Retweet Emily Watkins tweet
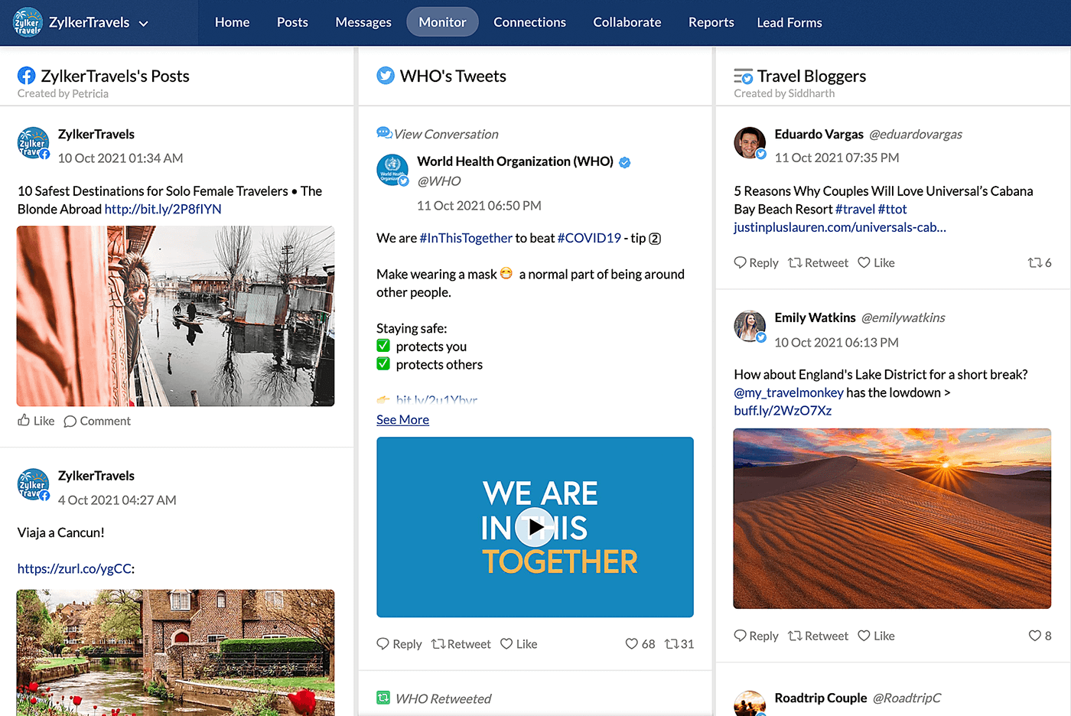This screenshot has width=1071, height=716. click(818, 636)
